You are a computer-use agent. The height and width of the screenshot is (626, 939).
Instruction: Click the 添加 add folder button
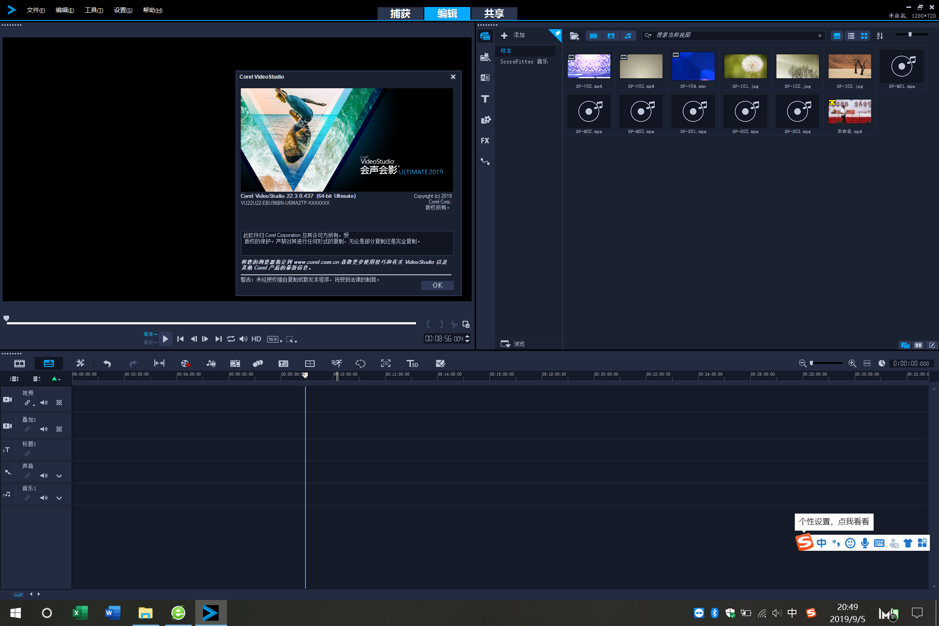[x=513, y=35]
